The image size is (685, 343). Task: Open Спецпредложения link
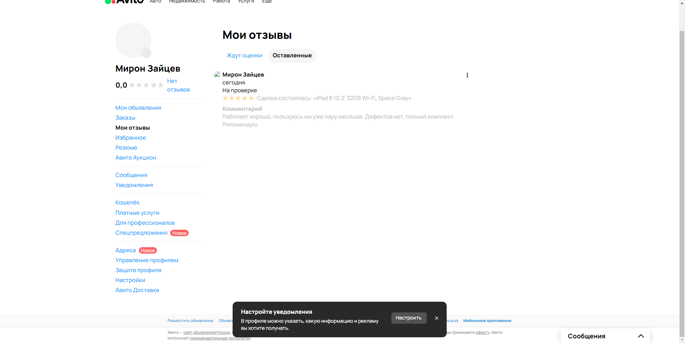141,233
